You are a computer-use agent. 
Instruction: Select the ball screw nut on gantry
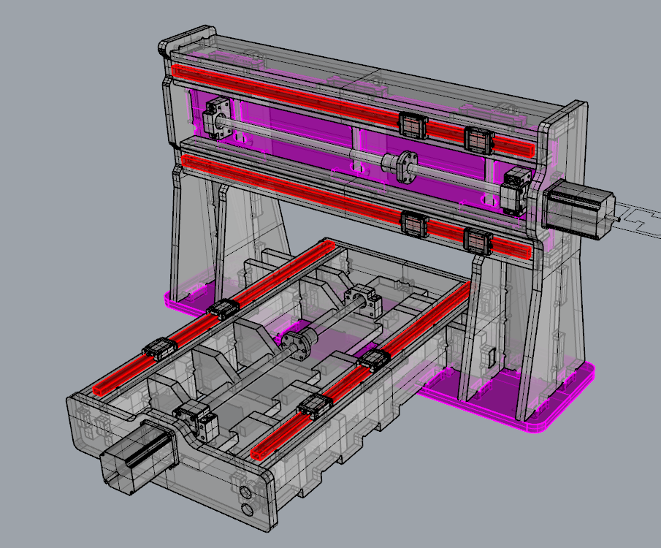(x=400, y=167)
